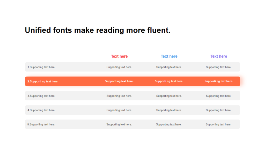Click row 3 cell under blue header
Screen dimensions: 265x149
pos(169,96)
